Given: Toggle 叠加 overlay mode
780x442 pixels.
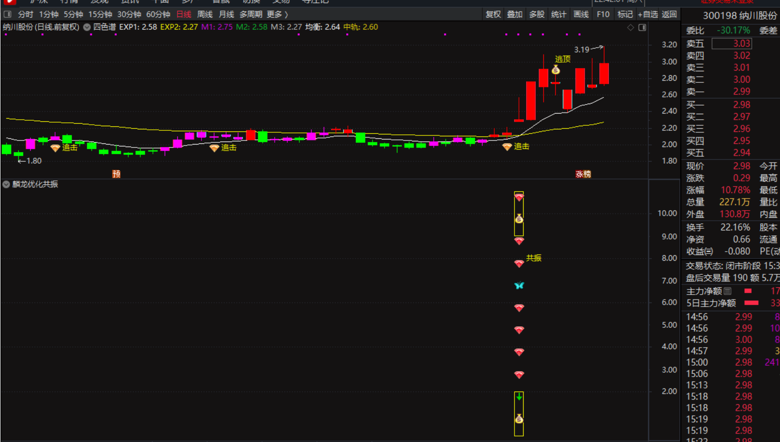Looking at the screenshot, I should (x=514, y=14).
